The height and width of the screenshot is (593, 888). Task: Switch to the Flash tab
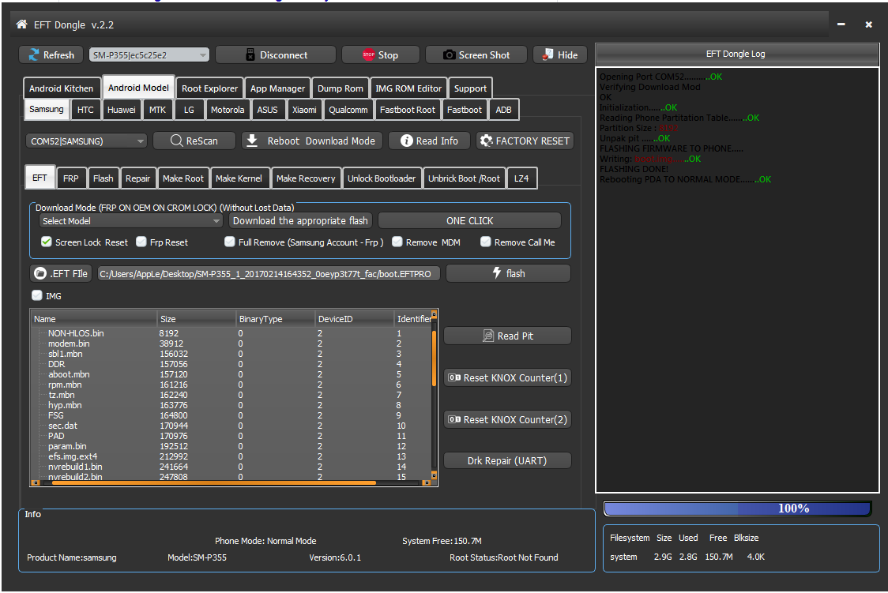coord(103,178)
